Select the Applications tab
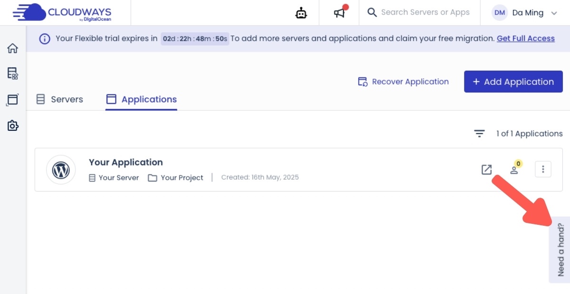 (x=142, y=100)
